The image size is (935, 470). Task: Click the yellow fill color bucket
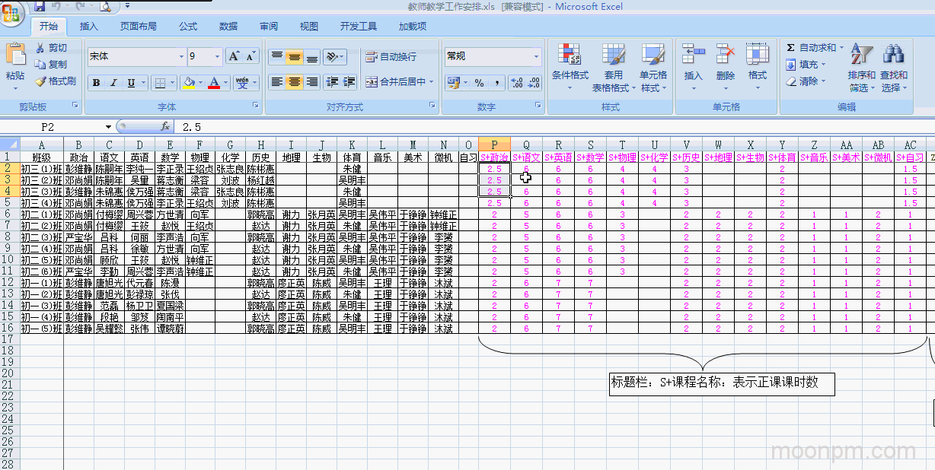coord(188,83)
